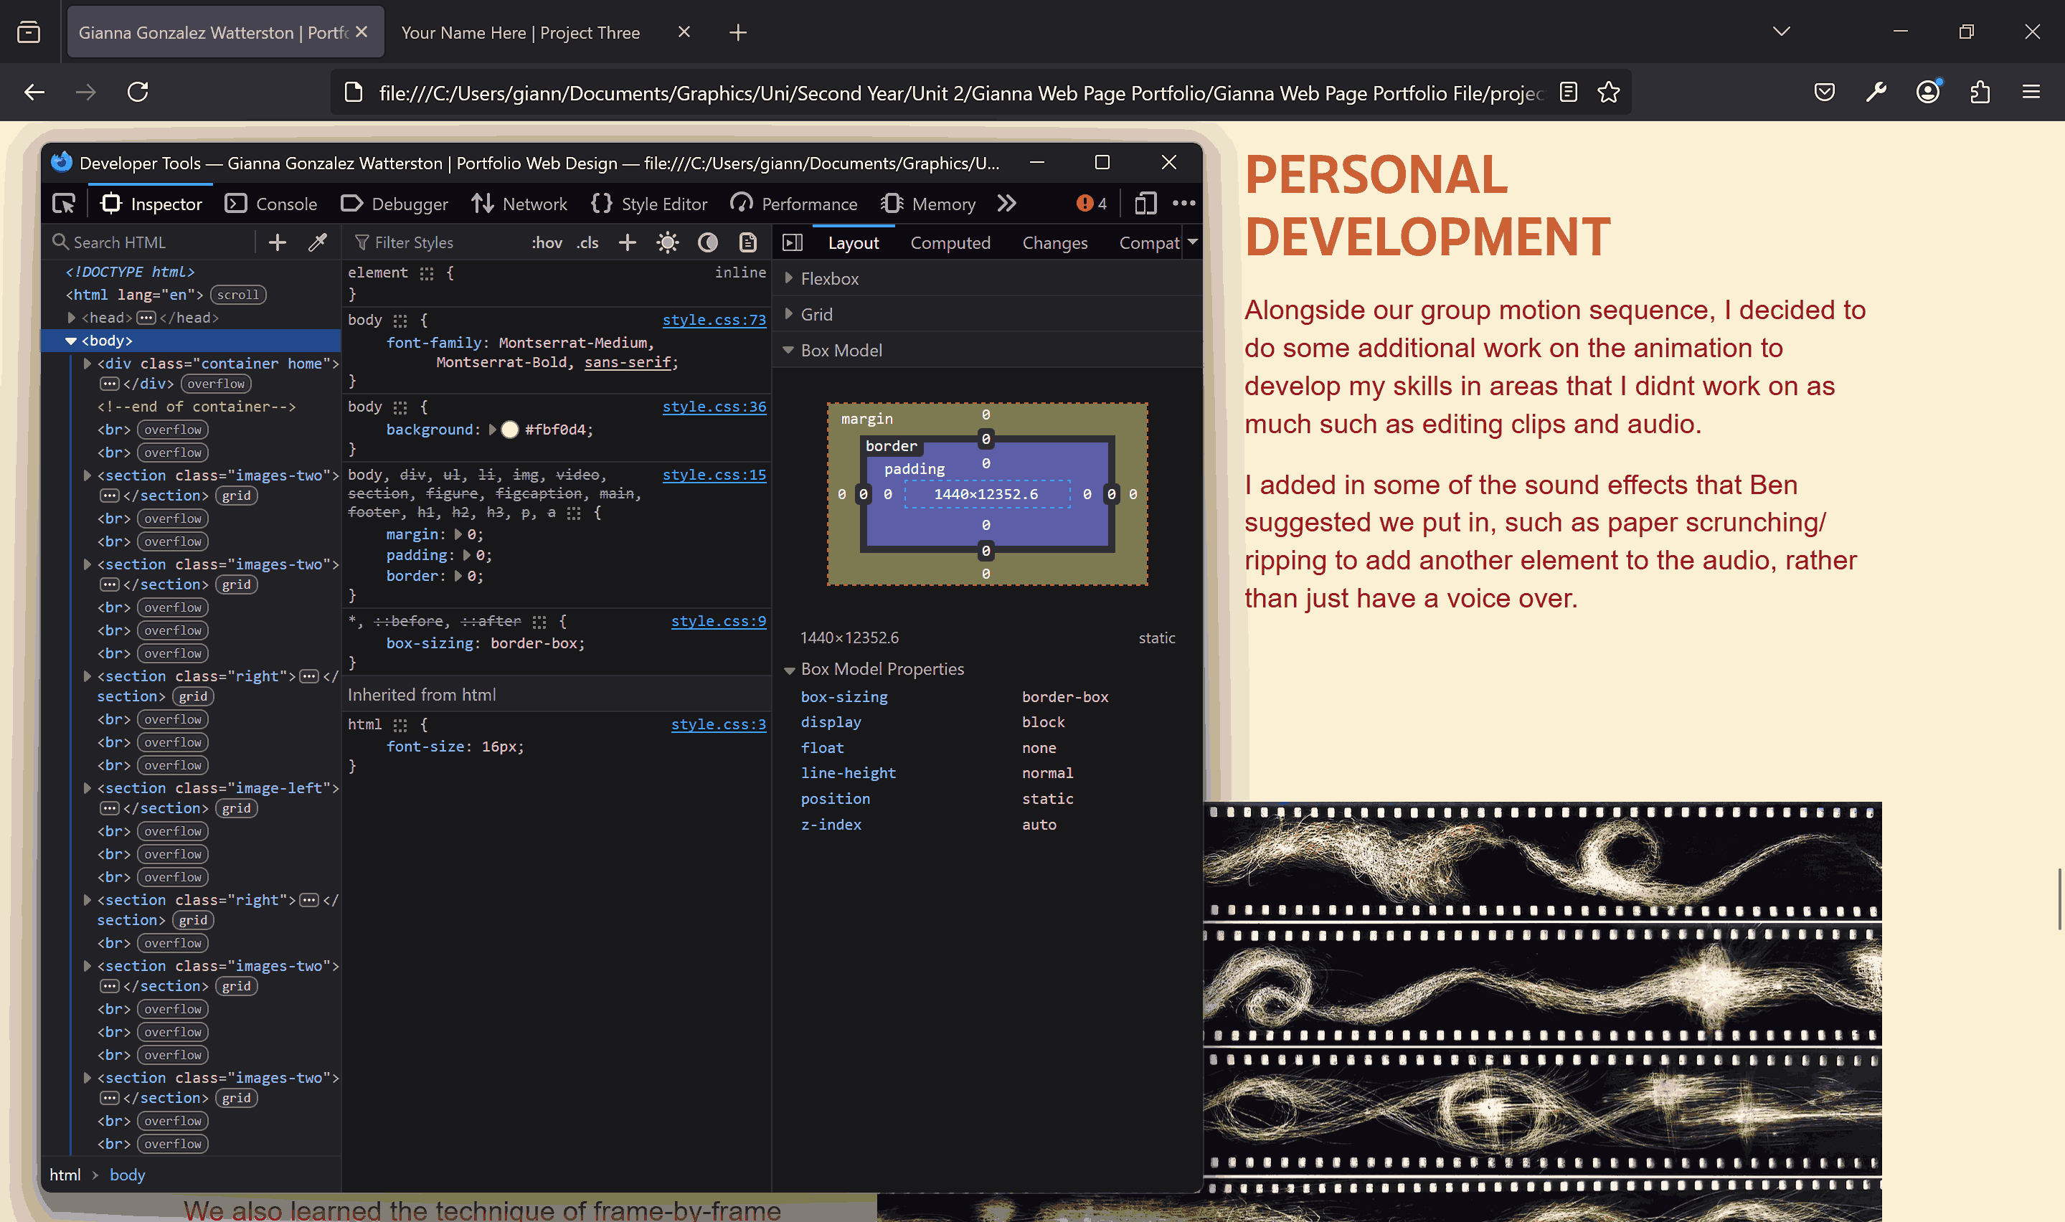
Task: Go back with the browser back arrow
Action: (34, 91)
